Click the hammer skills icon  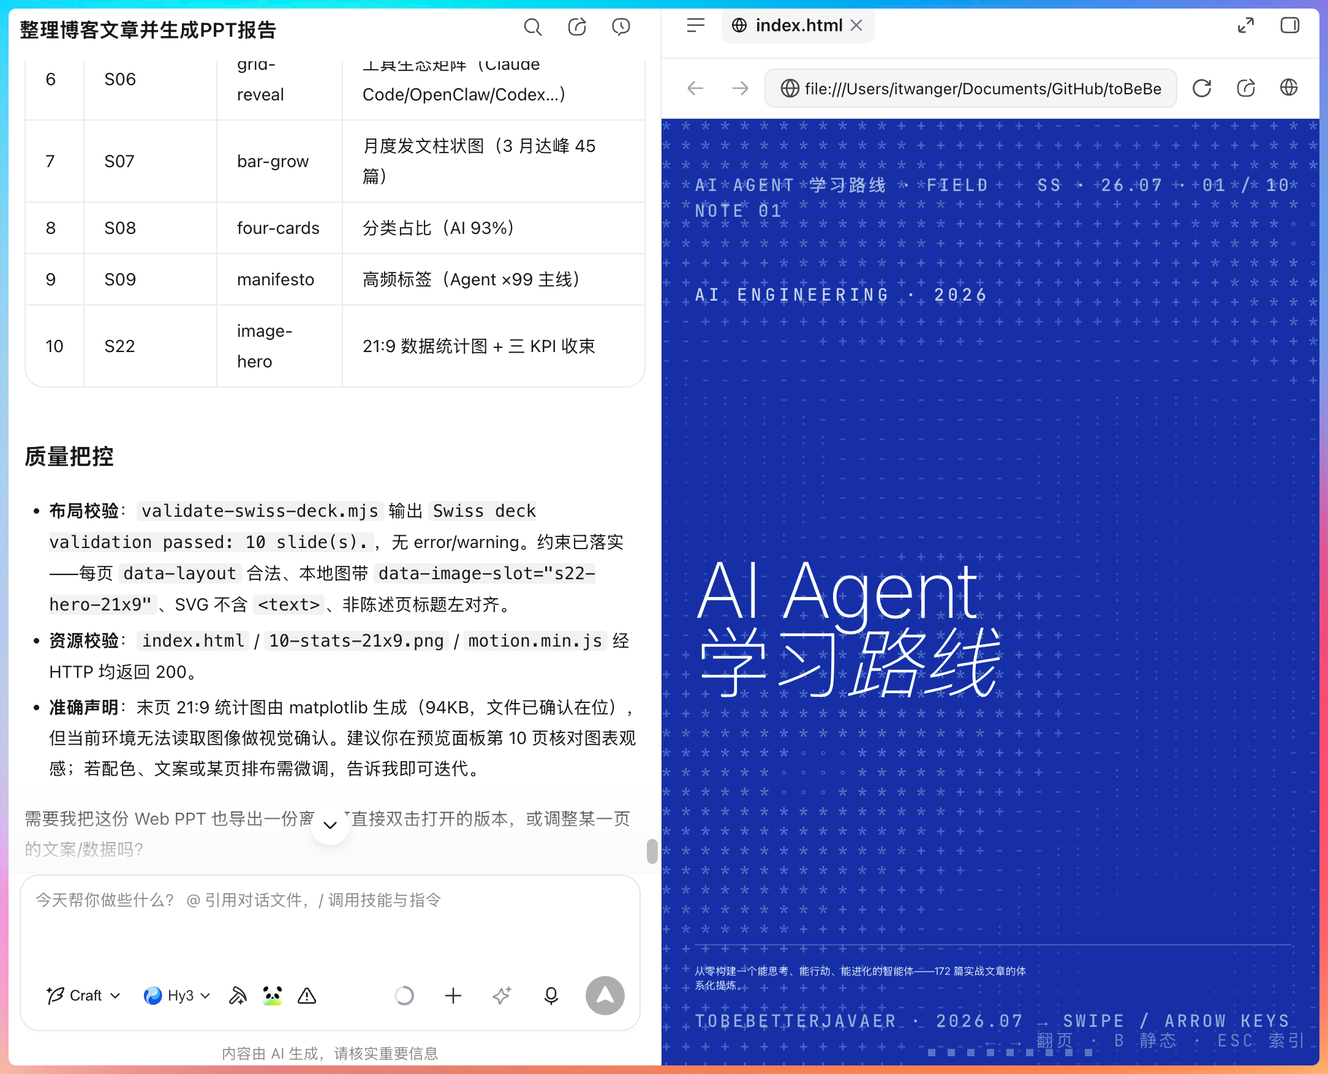(x=238, y=996)
